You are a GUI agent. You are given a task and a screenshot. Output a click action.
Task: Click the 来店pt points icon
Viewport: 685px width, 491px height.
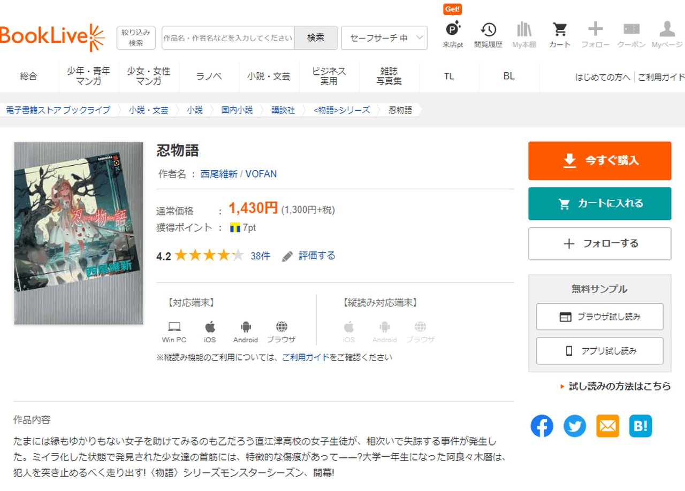pyautogui.click(x=453, y=34)
